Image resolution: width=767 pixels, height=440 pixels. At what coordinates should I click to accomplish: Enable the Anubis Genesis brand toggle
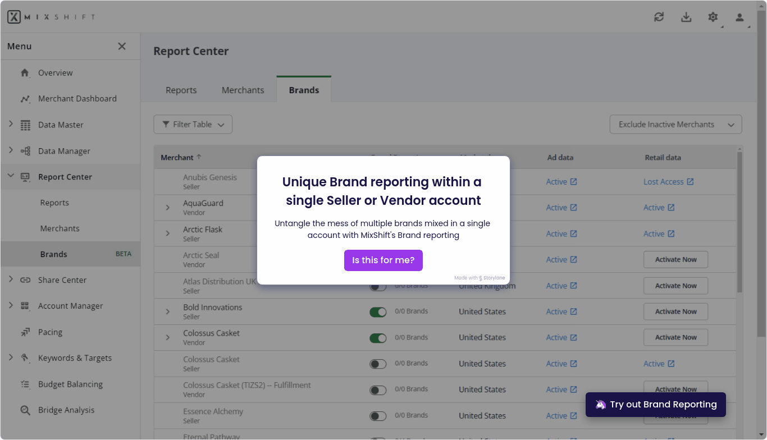(378, 181)
